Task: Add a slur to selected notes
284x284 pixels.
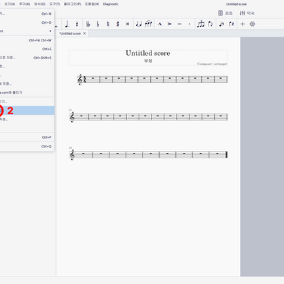Action: click(x=149, y=24)
